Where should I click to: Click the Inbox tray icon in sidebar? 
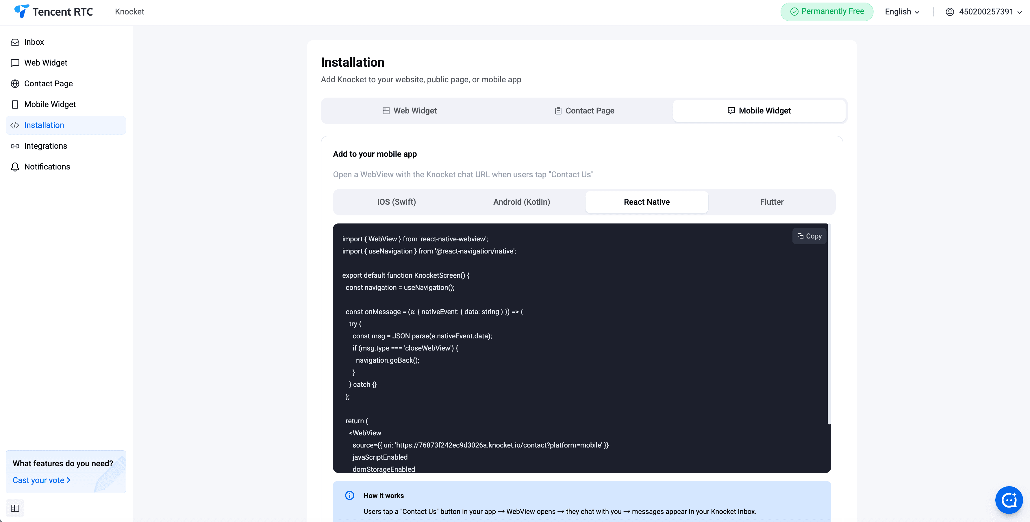coord(15,42)
